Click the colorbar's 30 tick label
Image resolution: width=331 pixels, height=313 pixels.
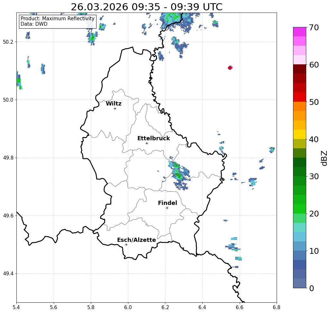pos(314,177)
